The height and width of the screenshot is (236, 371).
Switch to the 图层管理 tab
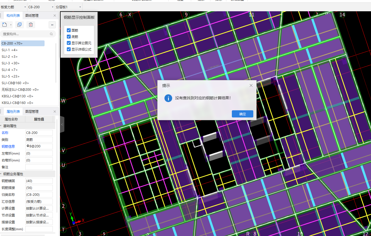(x=32, y=111)
